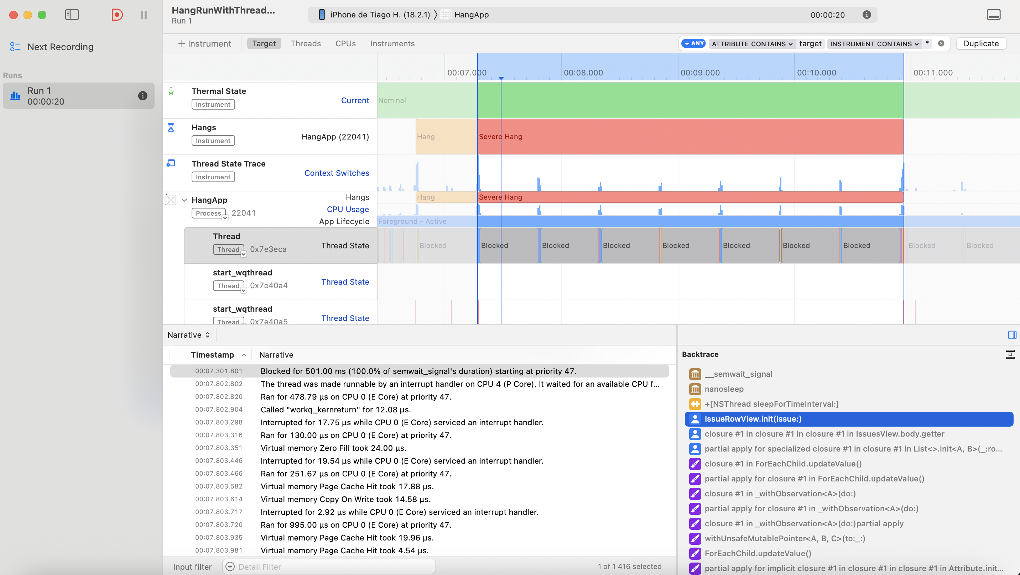The height and width of the screenshot is (575, 1020).
Task: Click the red Record button
Action: [x=117, y=15]
